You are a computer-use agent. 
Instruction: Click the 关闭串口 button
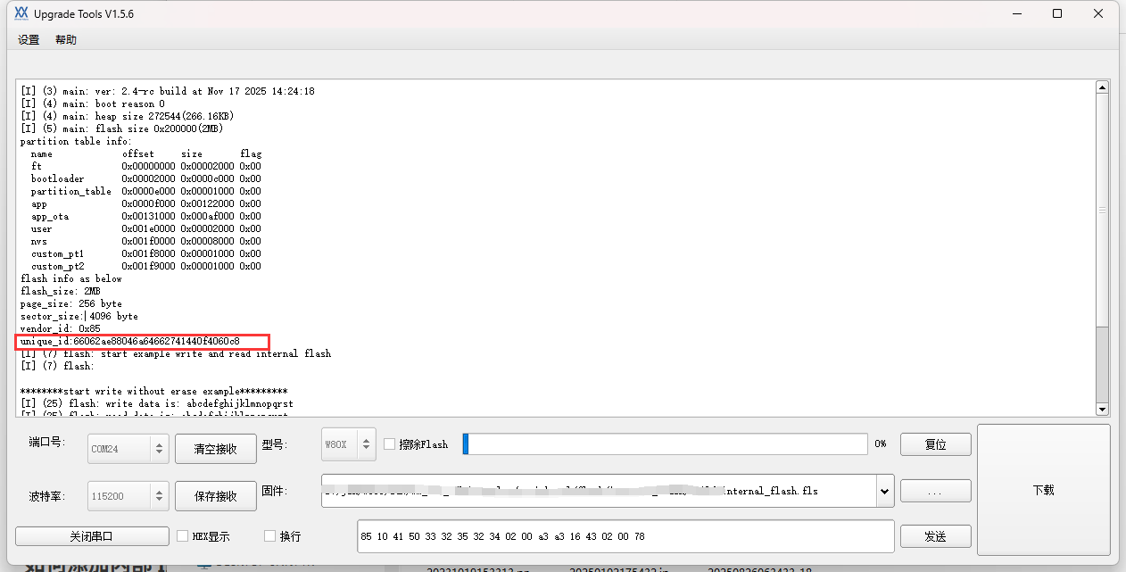[x=92, y=536]
